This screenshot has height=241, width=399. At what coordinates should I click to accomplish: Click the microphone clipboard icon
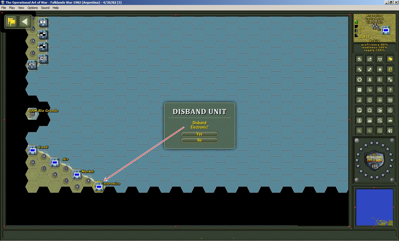(x=359, y=120)
